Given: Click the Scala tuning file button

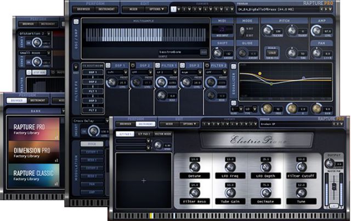Looking at the screenshot, I should [x=272, y=53].
